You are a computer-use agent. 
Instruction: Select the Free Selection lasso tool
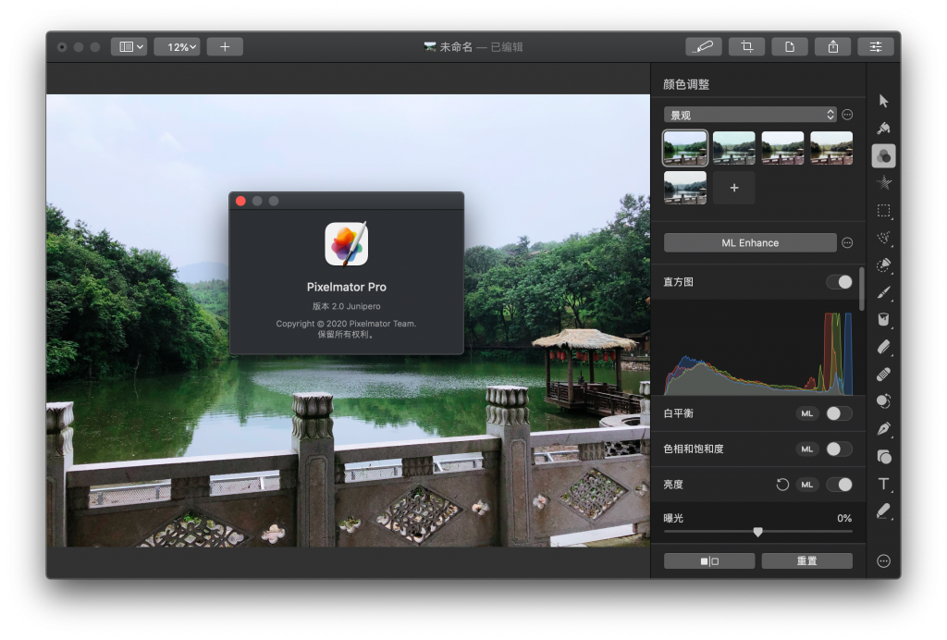tap(883, 238)
